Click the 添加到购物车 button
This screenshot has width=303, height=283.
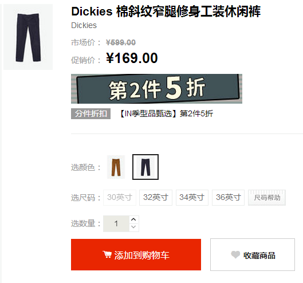pos(136,254)
